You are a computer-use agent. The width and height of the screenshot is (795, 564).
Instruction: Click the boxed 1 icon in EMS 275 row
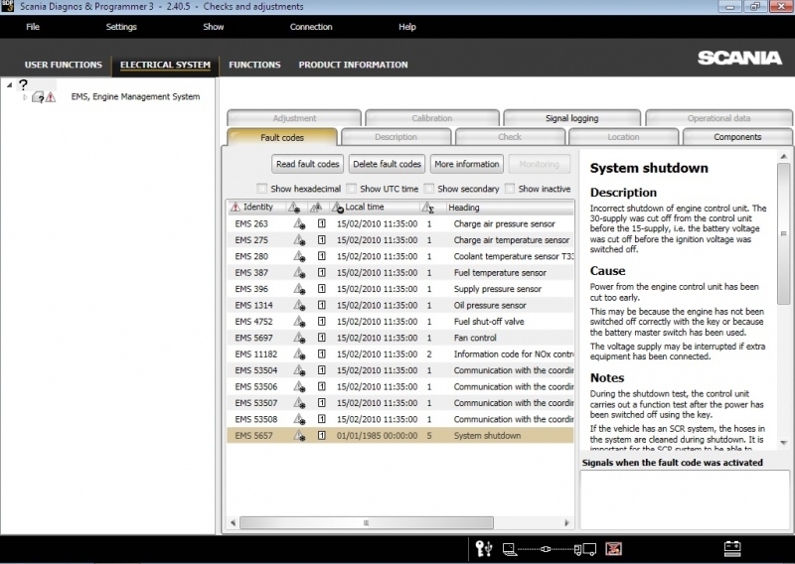(x=321, y=240)
